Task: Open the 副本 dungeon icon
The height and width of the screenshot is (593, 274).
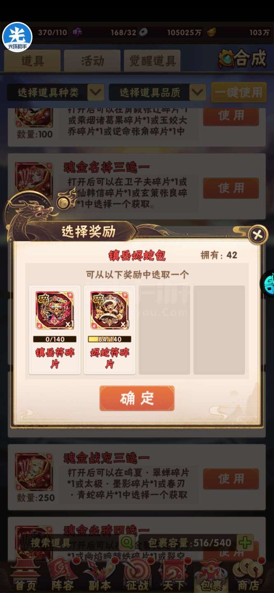Action: [99, 575]
